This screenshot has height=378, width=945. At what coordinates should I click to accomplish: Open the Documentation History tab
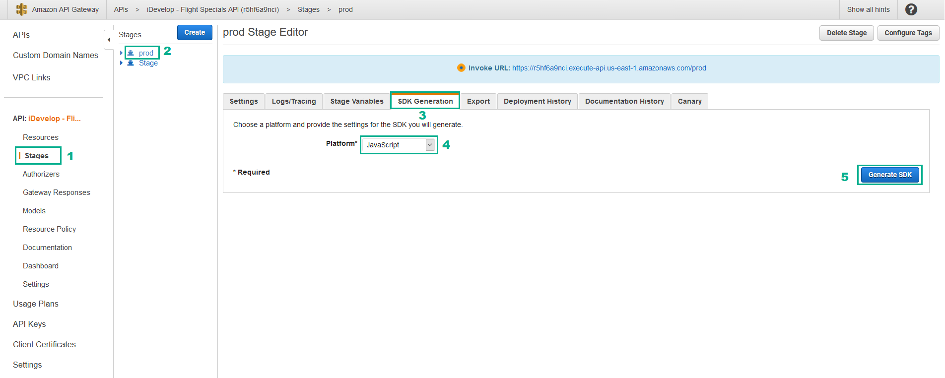click(x=624, y=101)
